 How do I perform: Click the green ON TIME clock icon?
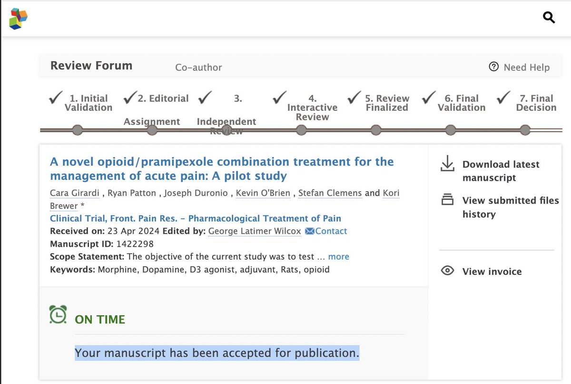tap(57, 314)
